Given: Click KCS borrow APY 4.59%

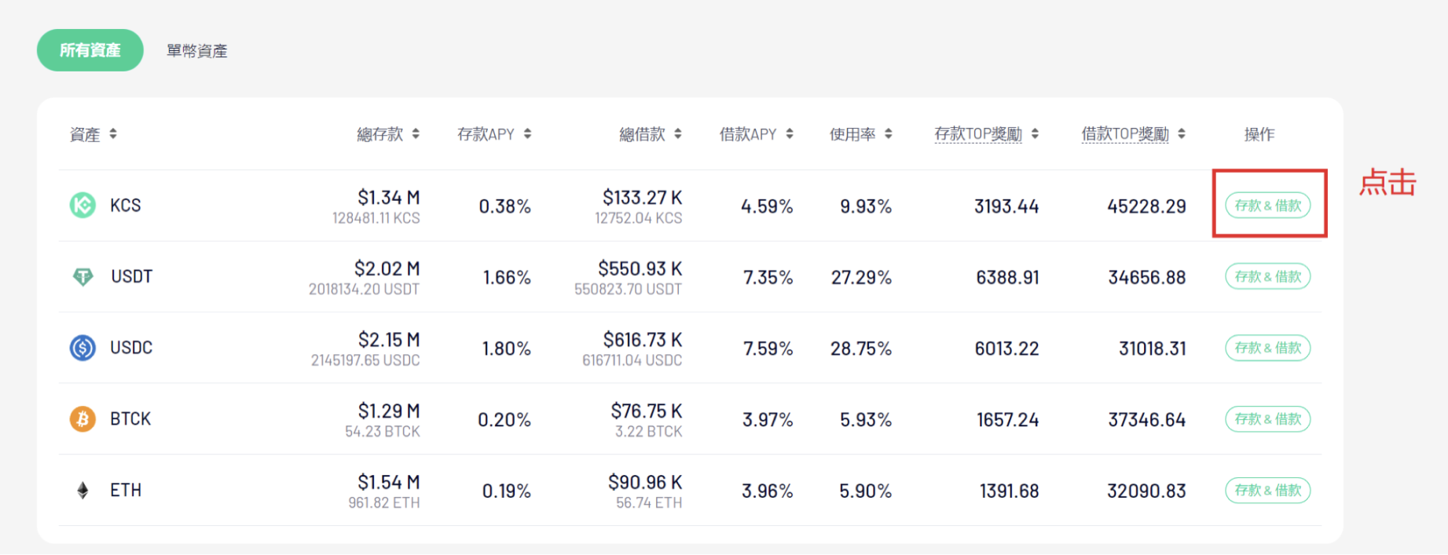Looking at the screenshot, I should tap(767, 206).
